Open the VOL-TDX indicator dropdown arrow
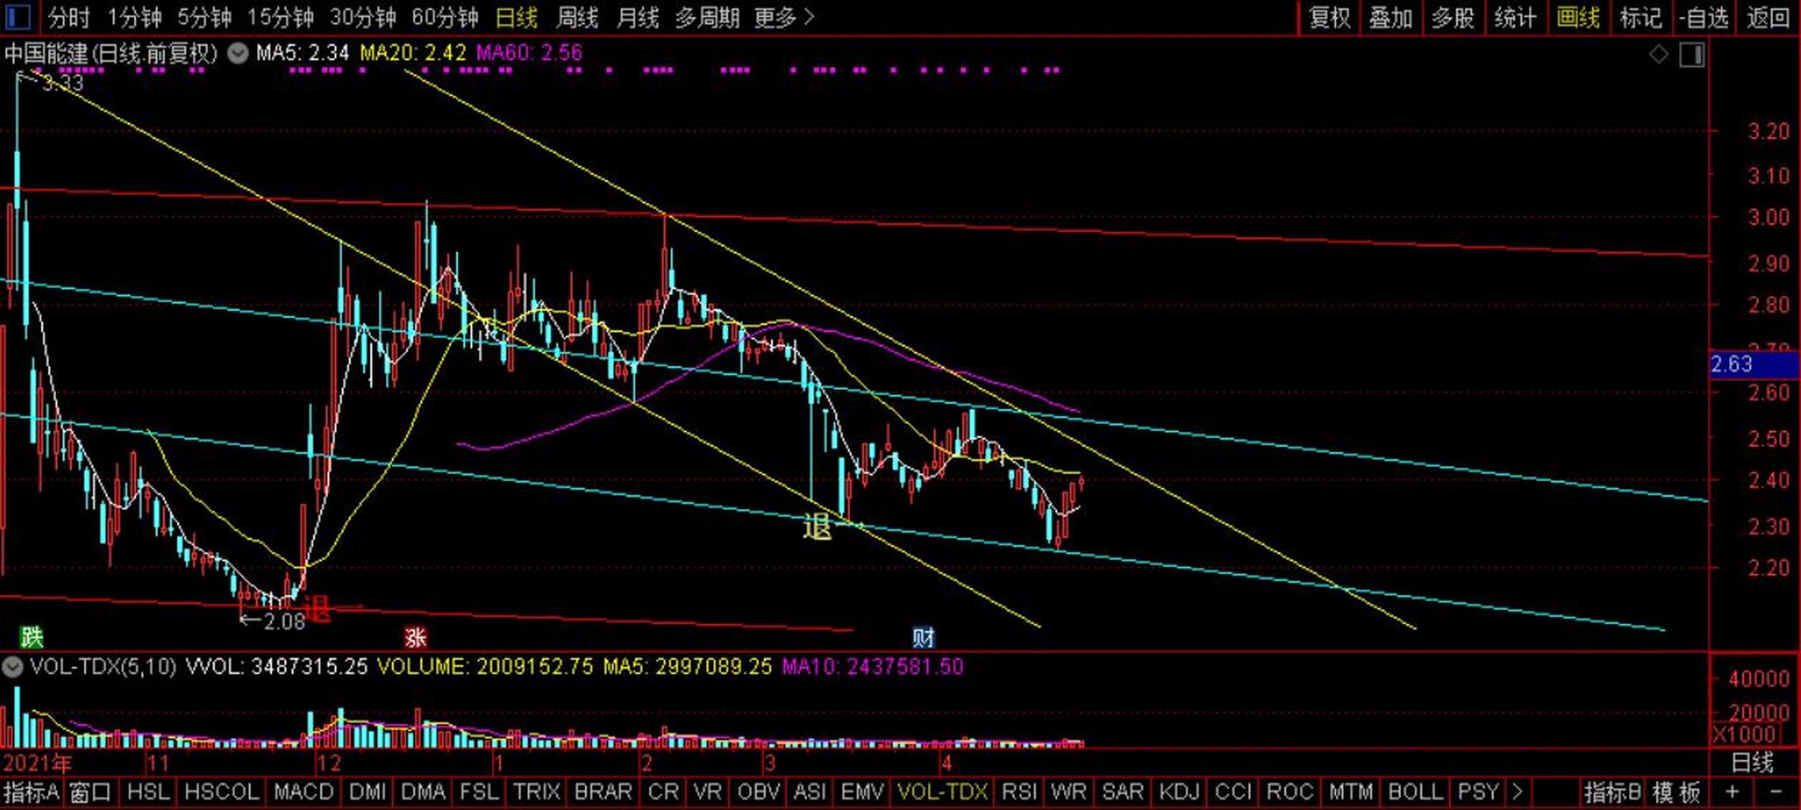 click(12, 666)
